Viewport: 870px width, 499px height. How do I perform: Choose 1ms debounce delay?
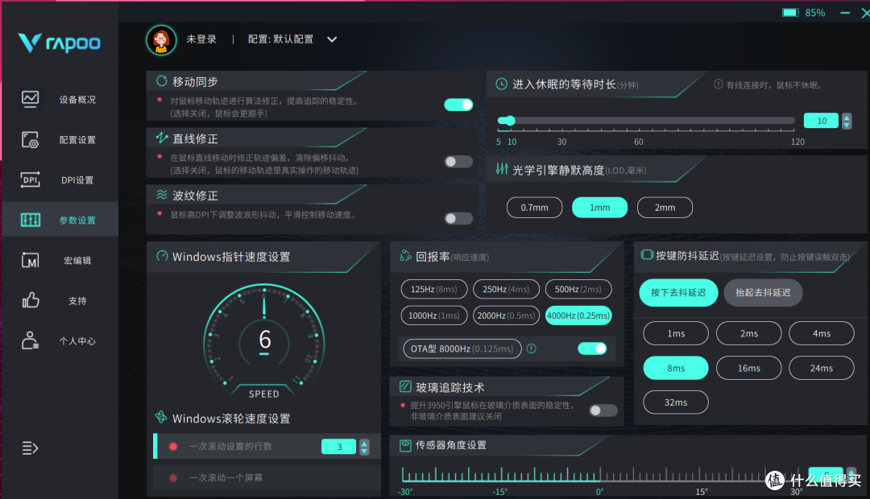676,333
